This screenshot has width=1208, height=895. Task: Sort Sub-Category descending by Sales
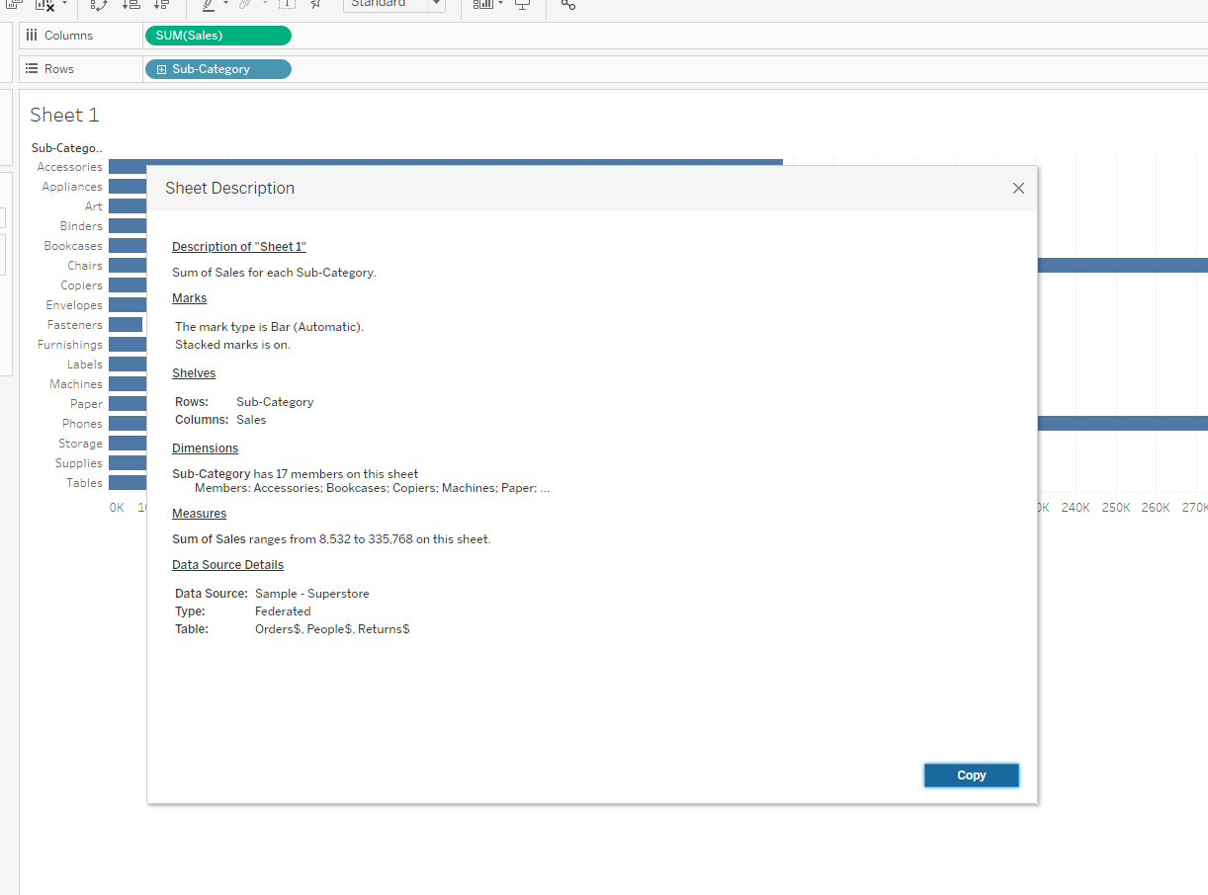pos(162,4)
